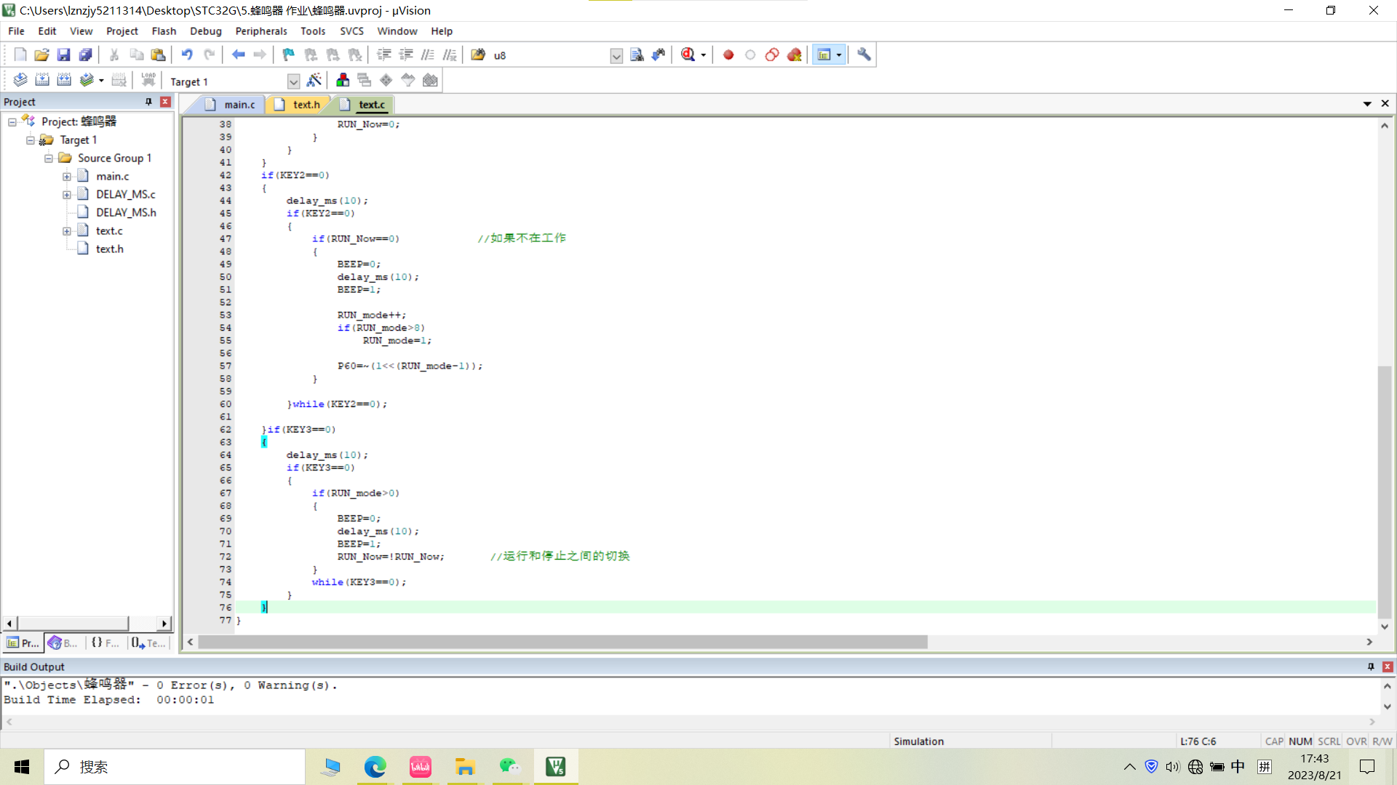Expand text.c tree node
The image size is (1397, 785).
67,231
